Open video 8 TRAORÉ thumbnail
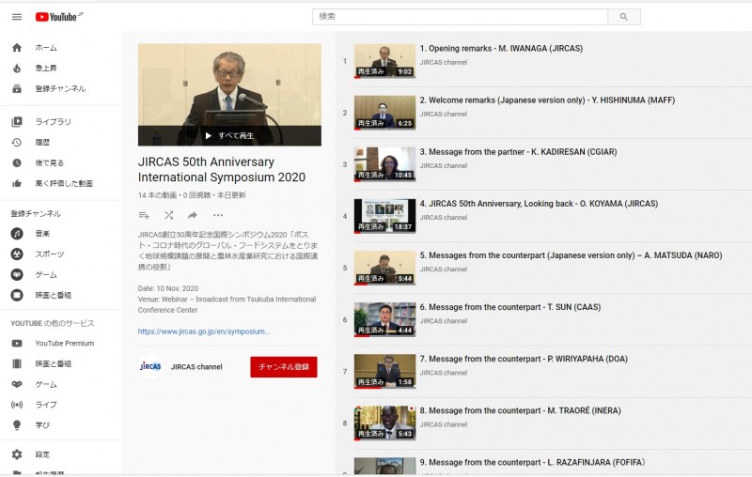Image resolution: width=752 pixels, height=477 pixels. 384,423
